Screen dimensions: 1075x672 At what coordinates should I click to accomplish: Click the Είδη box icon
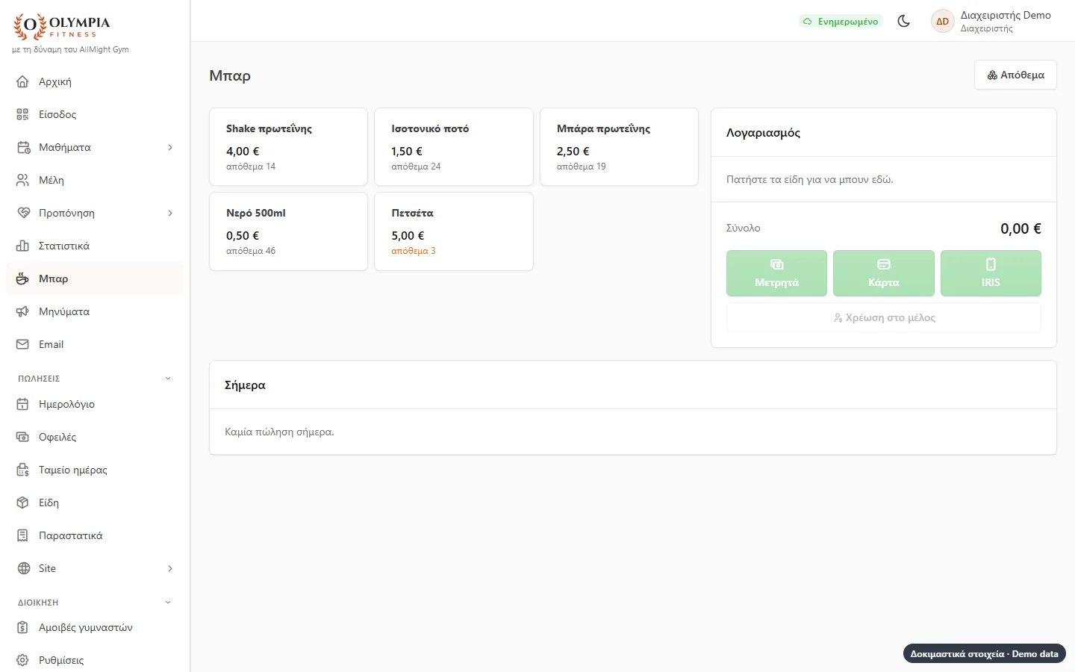tap(23, 503)
